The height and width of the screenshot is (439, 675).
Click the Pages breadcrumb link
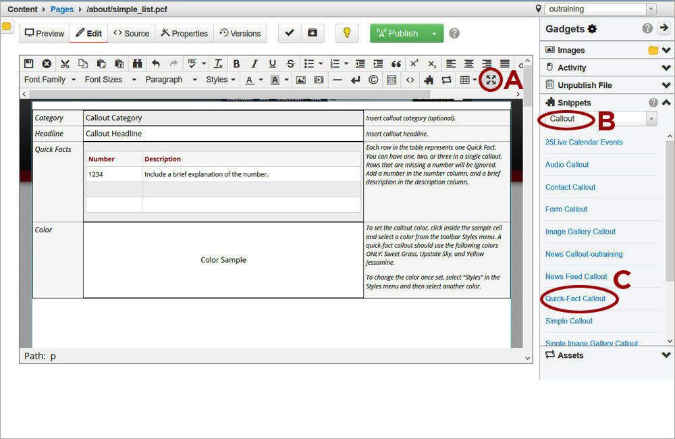62,9
